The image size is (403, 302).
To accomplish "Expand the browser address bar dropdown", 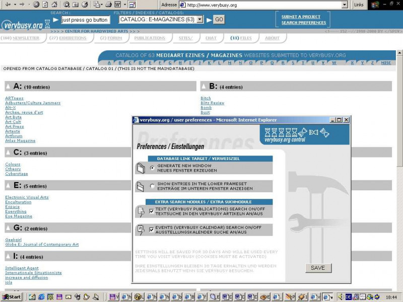I will coord(345,5).
